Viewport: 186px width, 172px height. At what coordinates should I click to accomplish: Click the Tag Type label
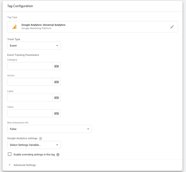pyautogui.click(x=12, y=17)
